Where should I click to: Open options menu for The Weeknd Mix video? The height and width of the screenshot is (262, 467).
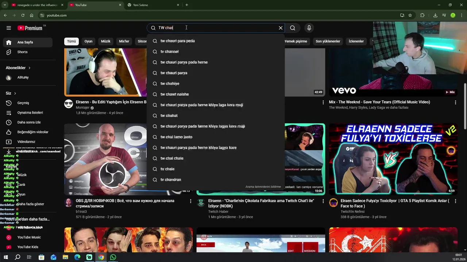tap(455, 103)
